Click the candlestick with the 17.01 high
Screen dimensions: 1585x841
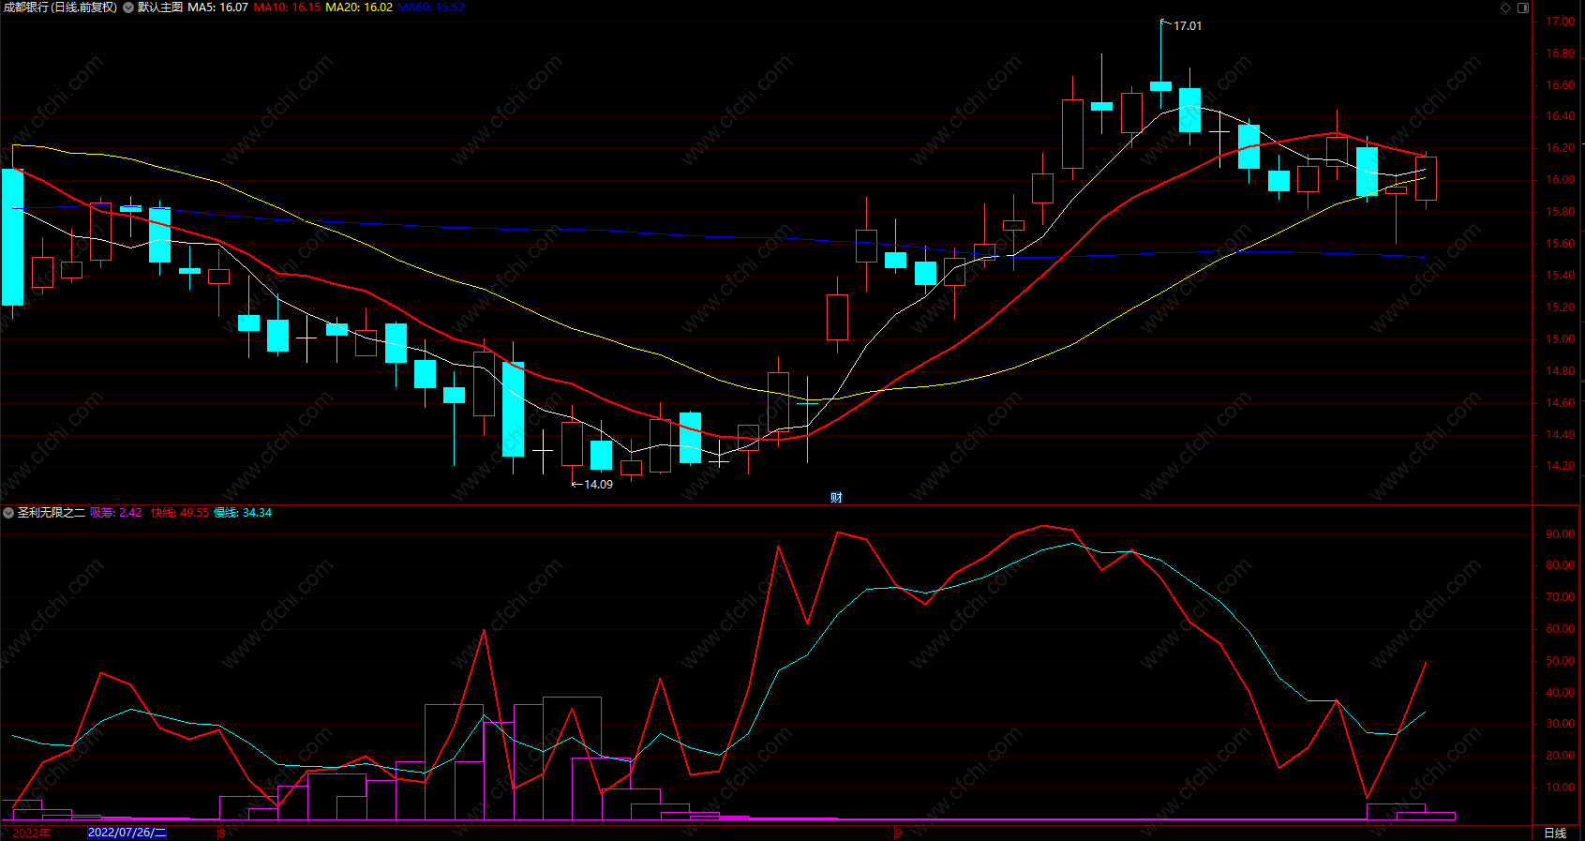(1160, 85)
